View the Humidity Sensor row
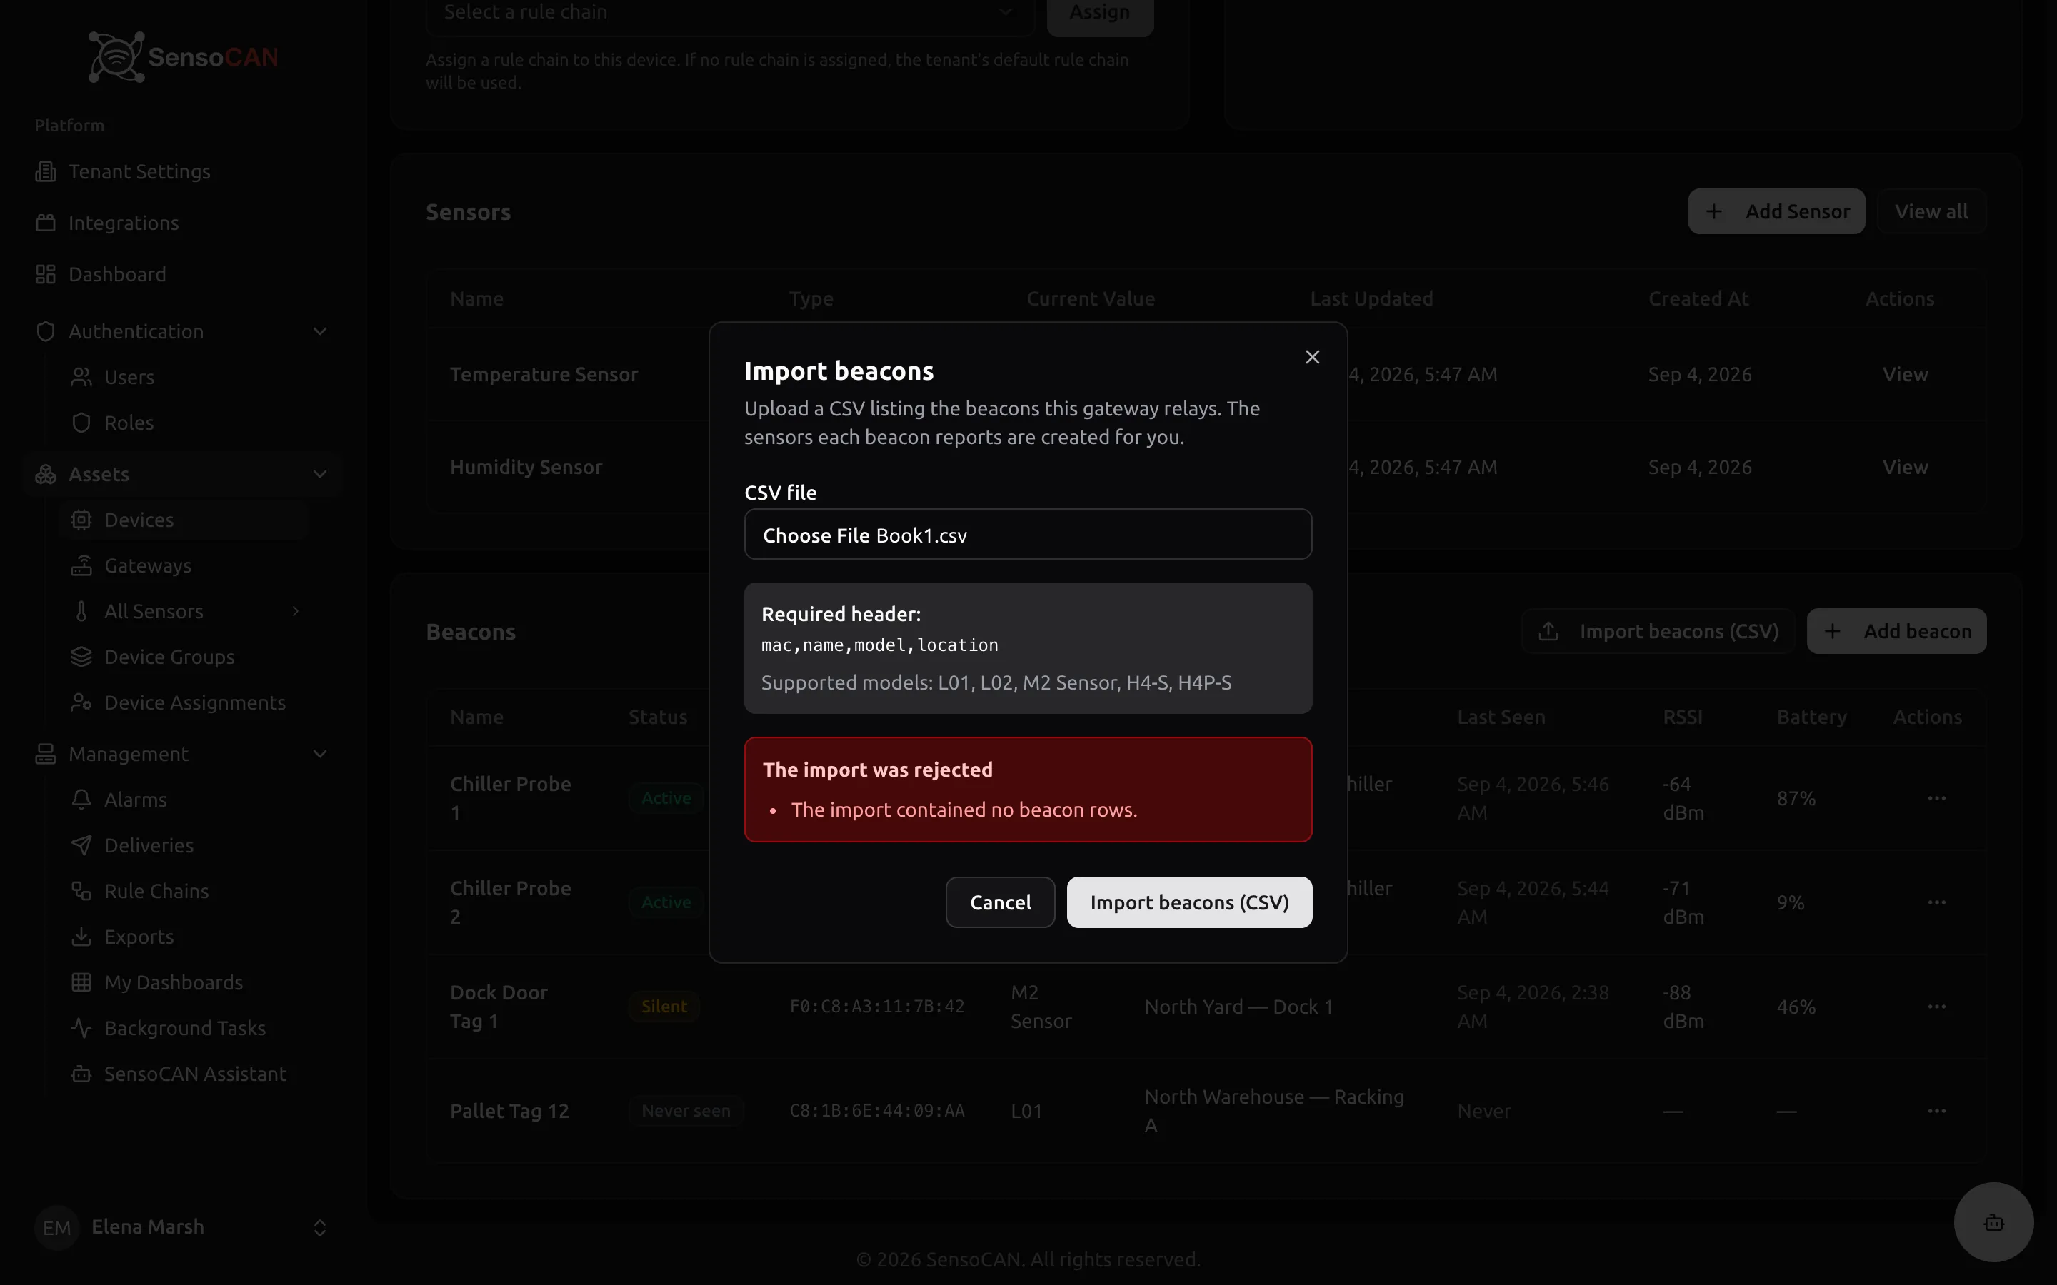The width and height of the screenshot is (2057, 1285). (x=1905, y=468)
